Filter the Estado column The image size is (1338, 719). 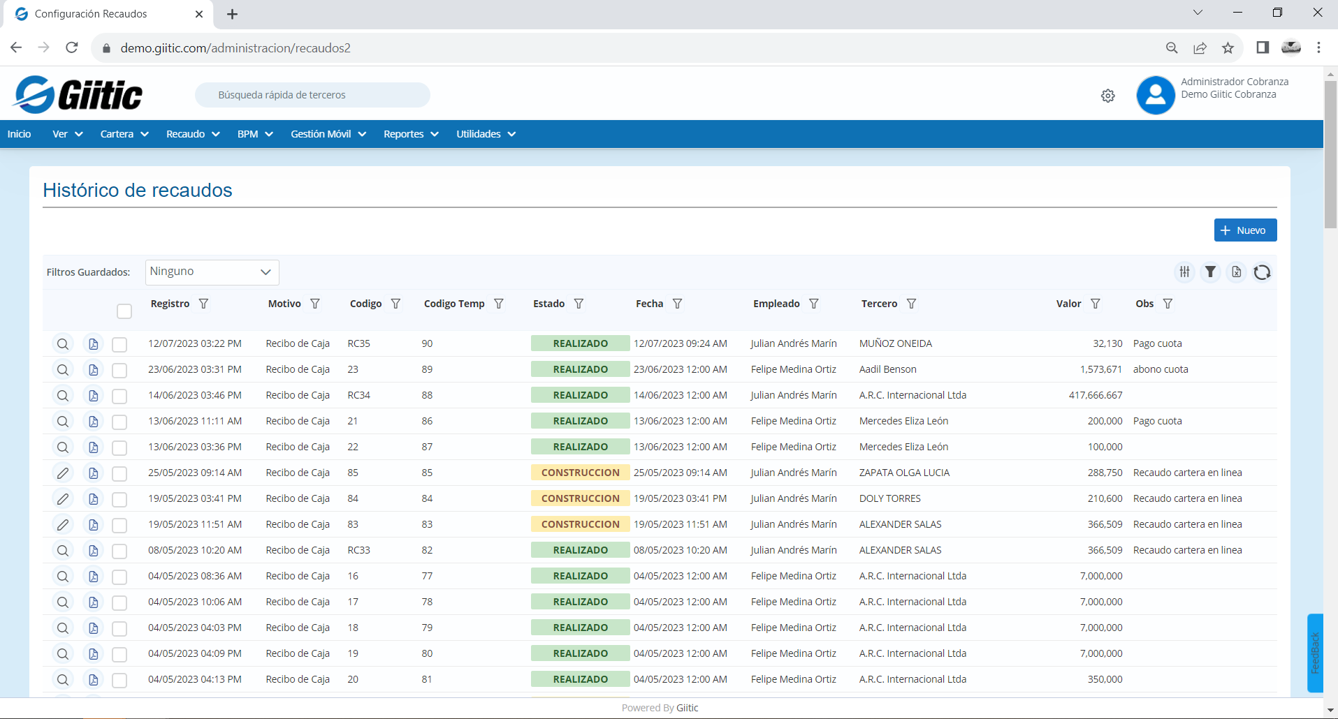[x=579, y=304]
